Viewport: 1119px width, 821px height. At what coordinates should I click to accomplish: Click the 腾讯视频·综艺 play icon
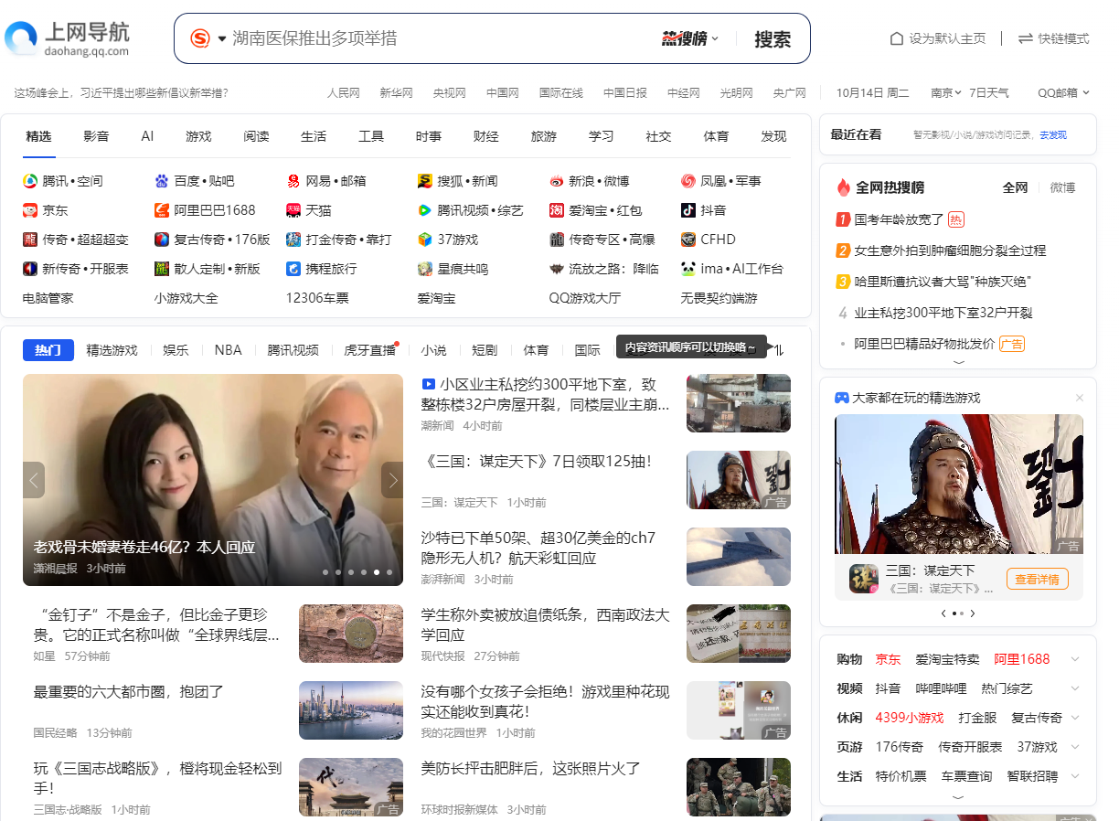pos(424,209)
